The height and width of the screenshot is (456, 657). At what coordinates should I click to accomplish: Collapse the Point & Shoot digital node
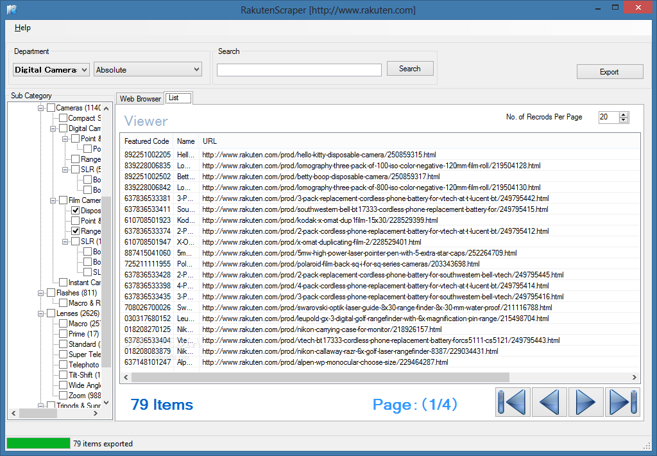[65, 139]
